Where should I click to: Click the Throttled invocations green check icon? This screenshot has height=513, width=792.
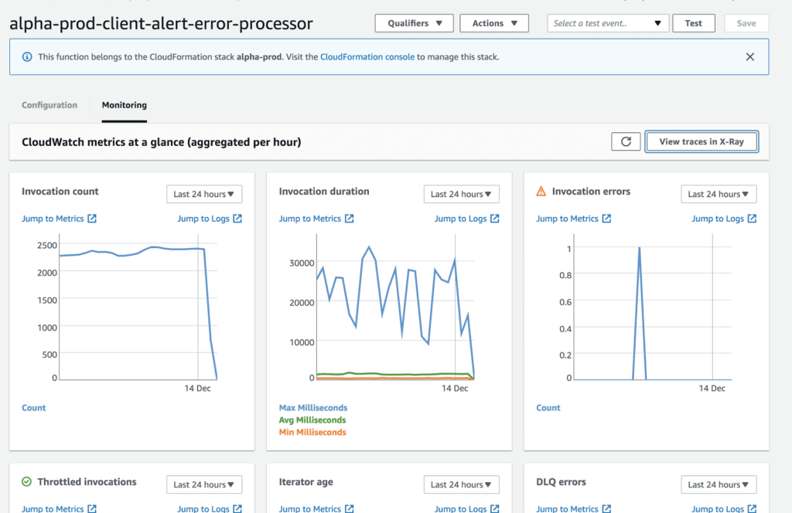pyautogui.click(x=28, y=482)
